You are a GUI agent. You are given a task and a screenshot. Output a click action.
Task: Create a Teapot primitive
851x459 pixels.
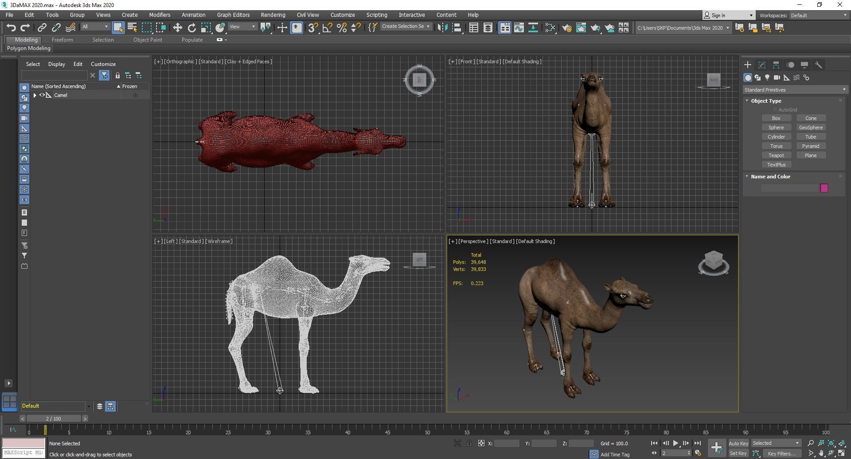click(x=776, y=155)
